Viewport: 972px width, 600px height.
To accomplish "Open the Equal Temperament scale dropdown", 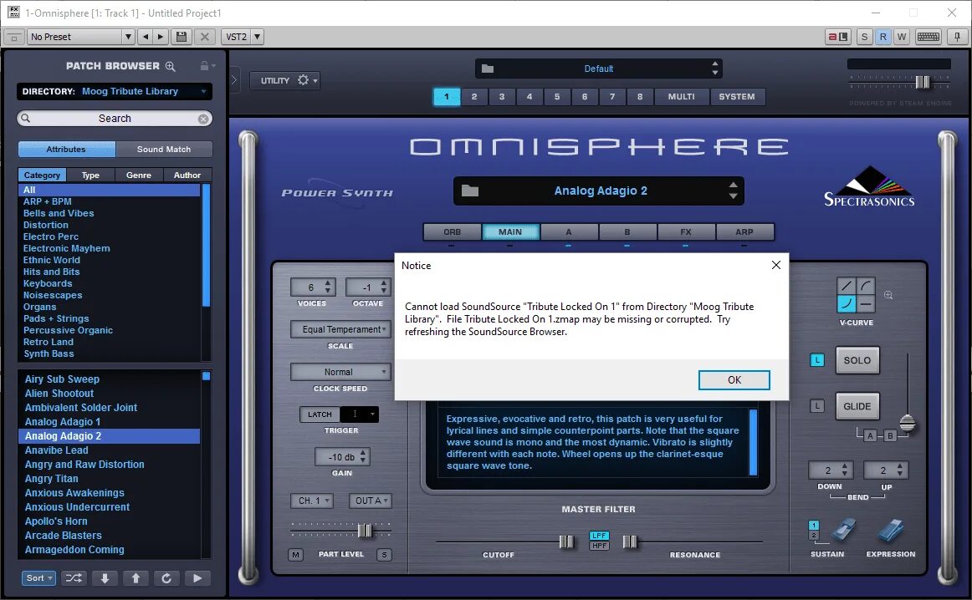I will tap(341, 329).
